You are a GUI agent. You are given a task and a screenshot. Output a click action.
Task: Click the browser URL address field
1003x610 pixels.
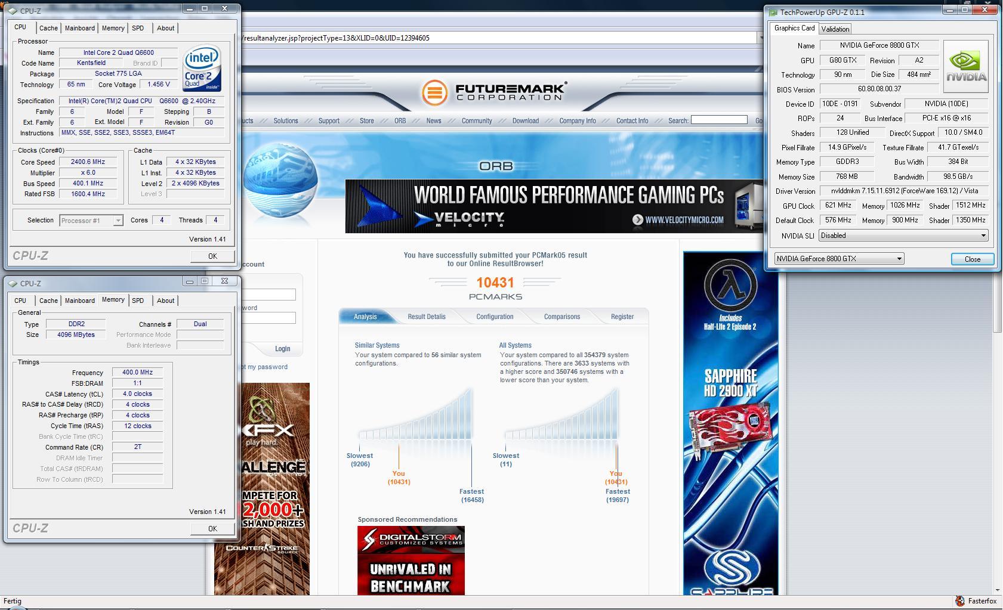(498, 38)
